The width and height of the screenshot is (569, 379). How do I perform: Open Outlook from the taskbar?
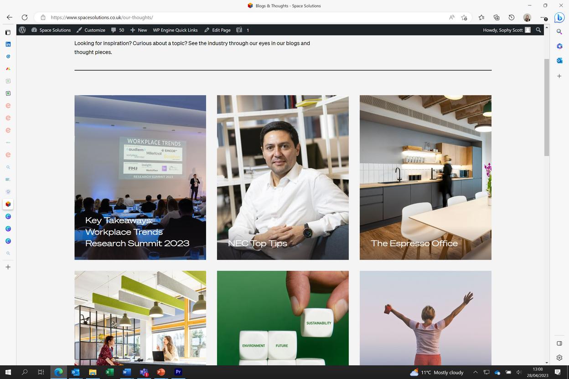[75, 372]
